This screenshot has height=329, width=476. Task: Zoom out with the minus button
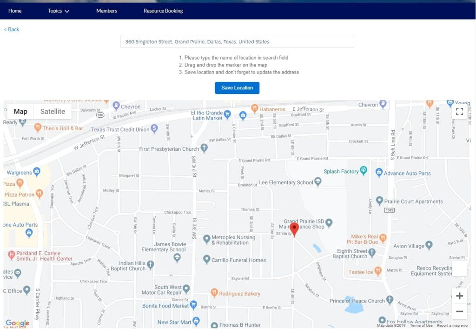[459, 311]
